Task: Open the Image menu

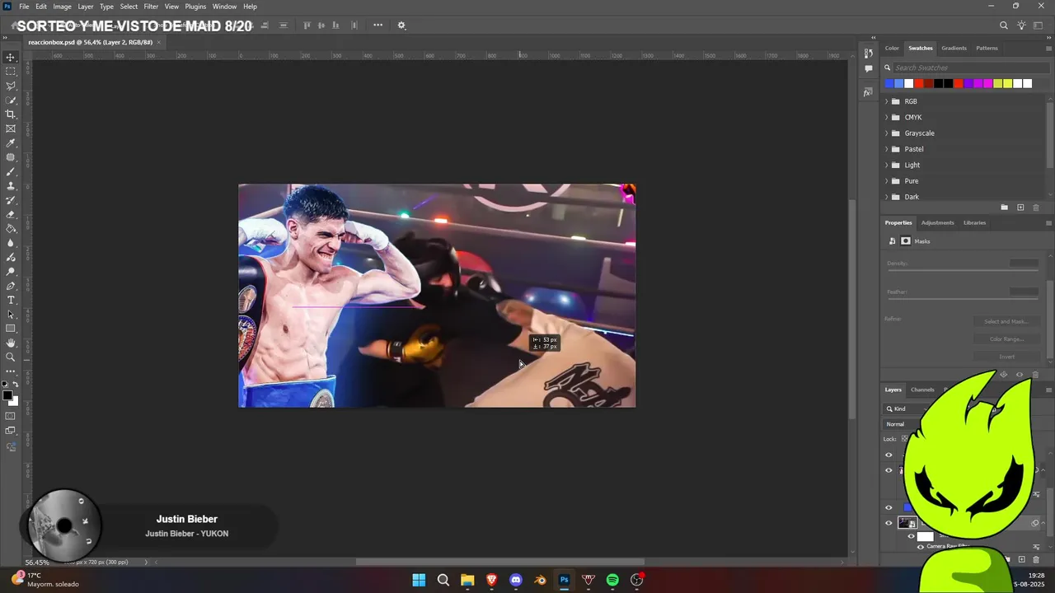Action: tap(63, 7)
